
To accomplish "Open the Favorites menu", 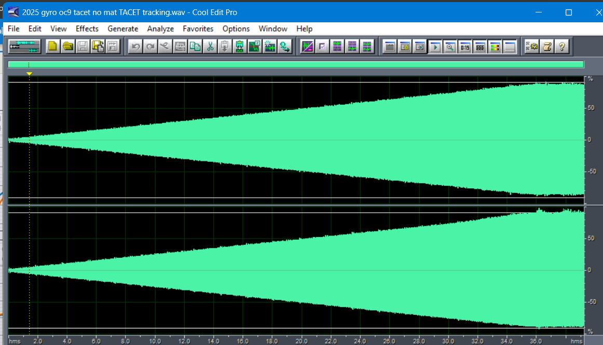I will coord(198,29).
